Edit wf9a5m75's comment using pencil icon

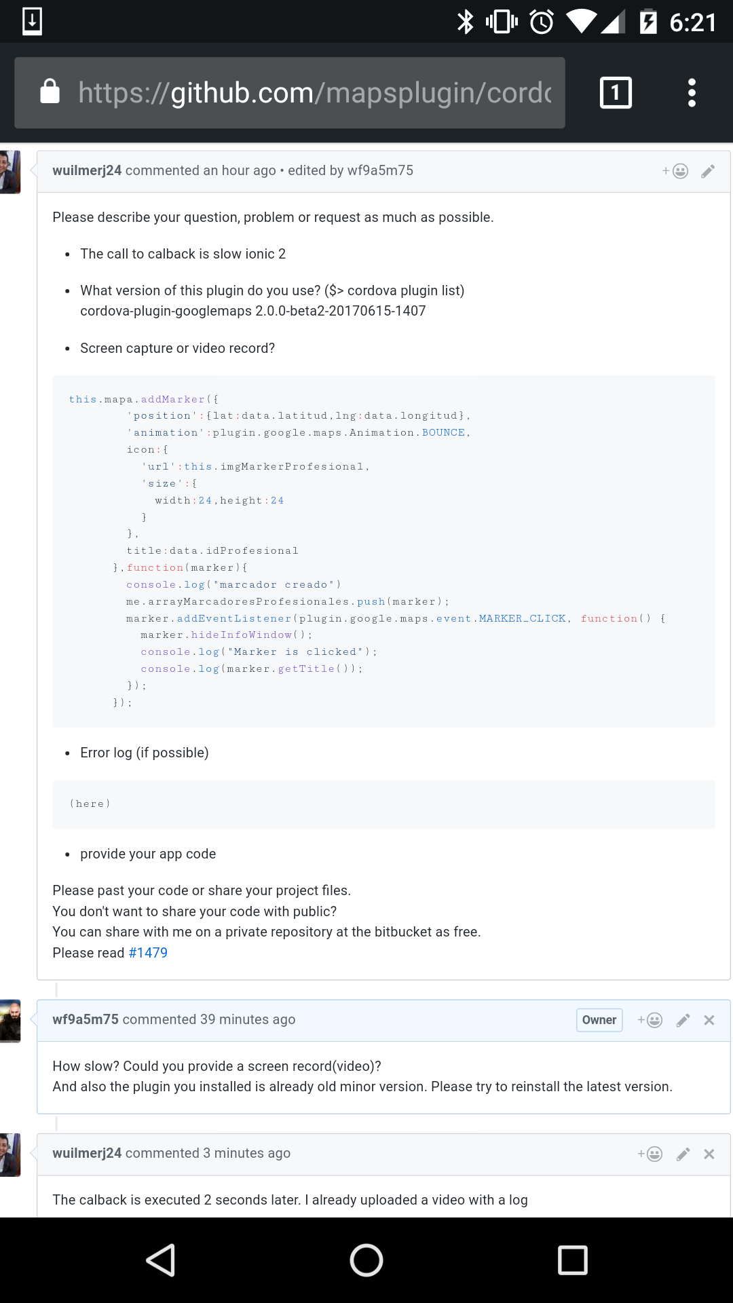(682, 1020)
